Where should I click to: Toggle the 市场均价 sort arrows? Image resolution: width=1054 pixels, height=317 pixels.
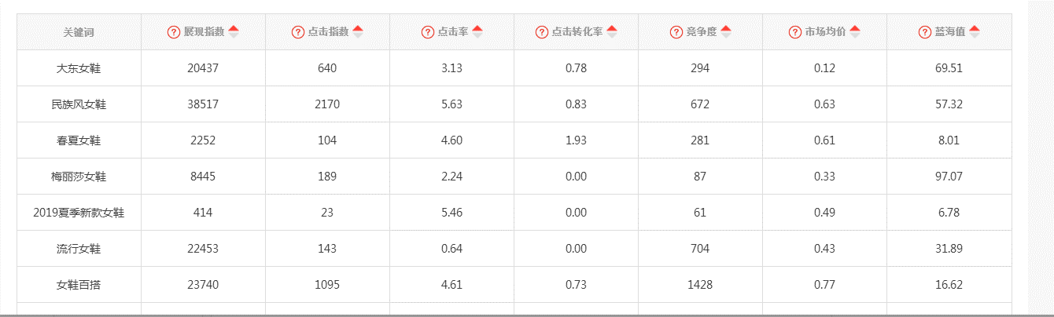coord(855,32)
